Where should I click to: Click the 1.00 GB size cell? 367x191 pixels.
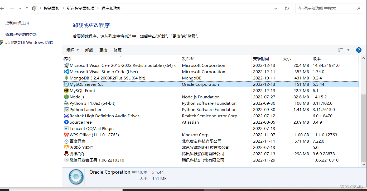coord(302,135)
